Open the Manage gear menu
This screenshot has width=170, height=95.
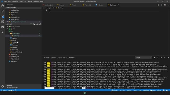point(2,86)
